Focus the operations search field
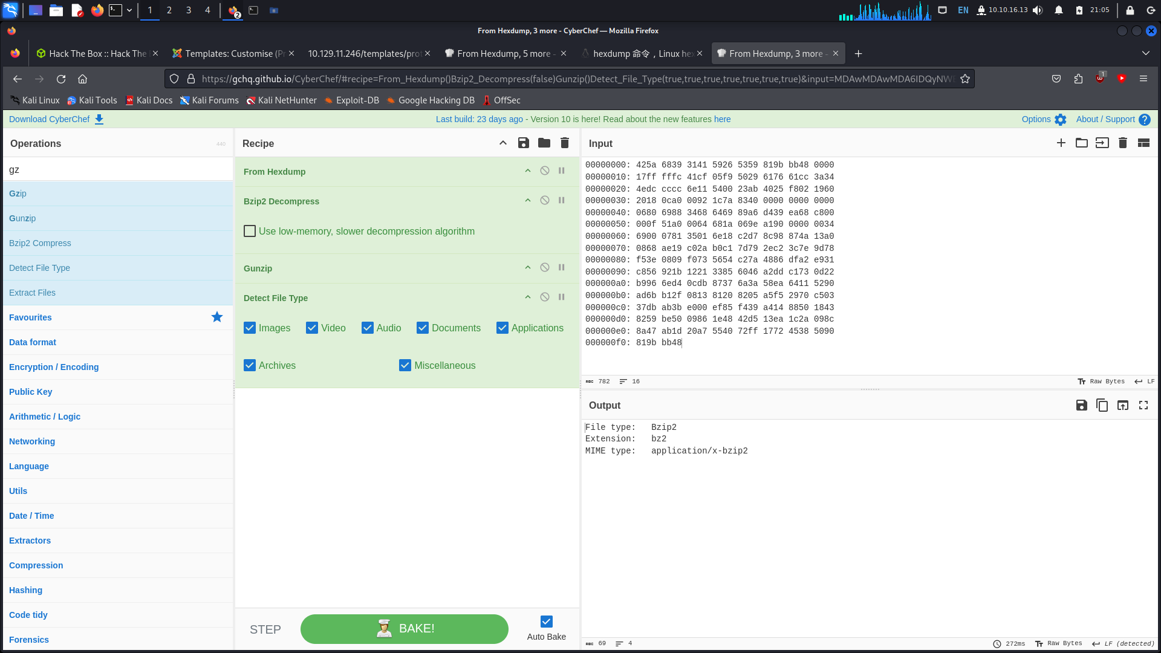 click(118, 170)
